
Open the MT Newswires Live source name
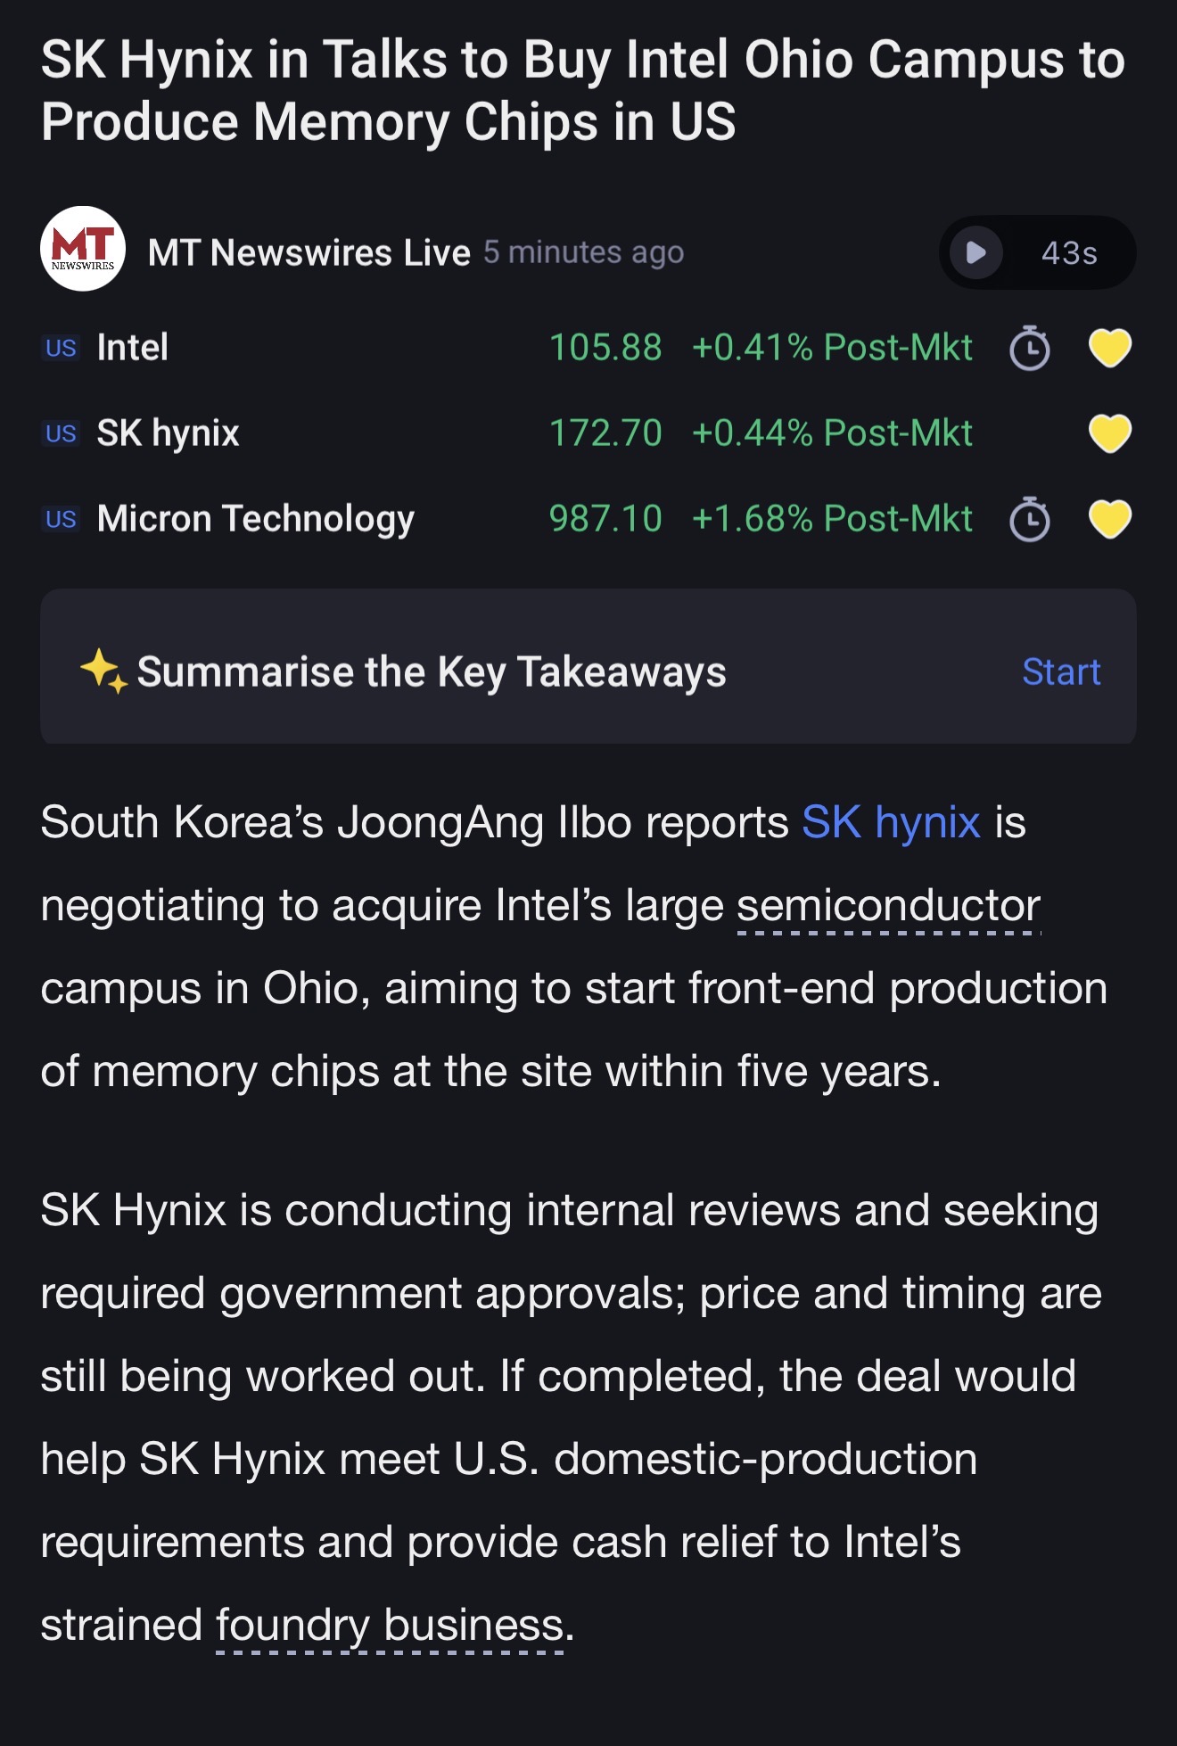[309, 252]
